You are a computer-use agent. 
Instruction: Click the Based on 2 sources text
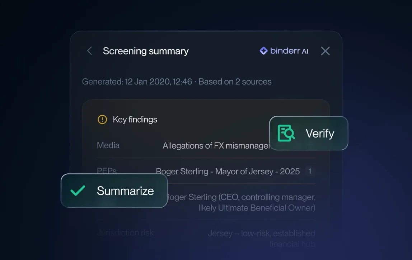(x=235, y=82)
